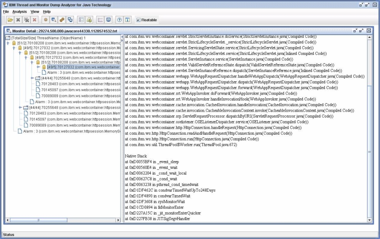Click the folder icon beside root ThreadName row
The image size is (380, 239).
coord(8,38)
